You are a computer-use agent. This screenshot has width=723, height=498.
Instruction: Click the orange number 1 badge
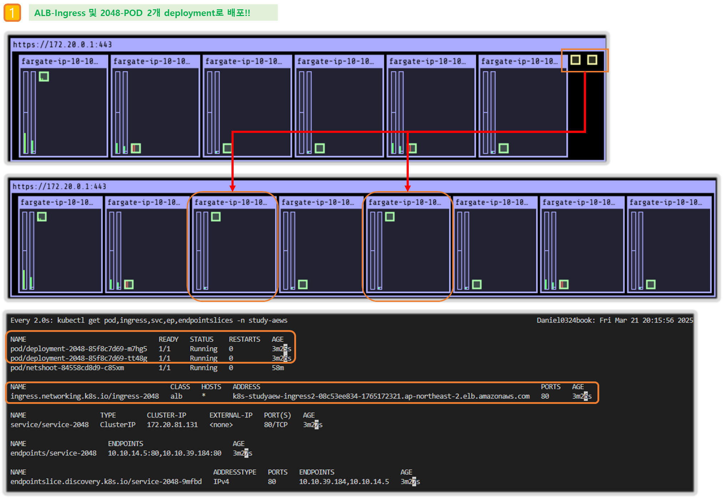pyautogui.click(x=12, y=13)
